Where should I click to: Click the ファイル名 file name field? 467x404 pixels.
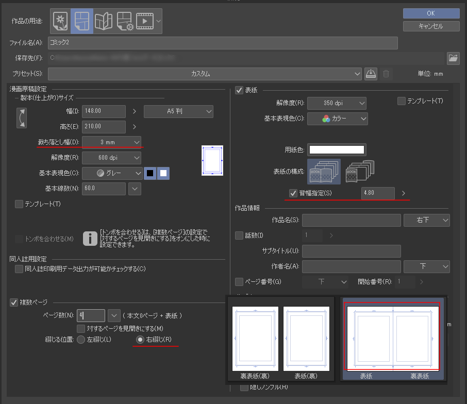point(223,42)
